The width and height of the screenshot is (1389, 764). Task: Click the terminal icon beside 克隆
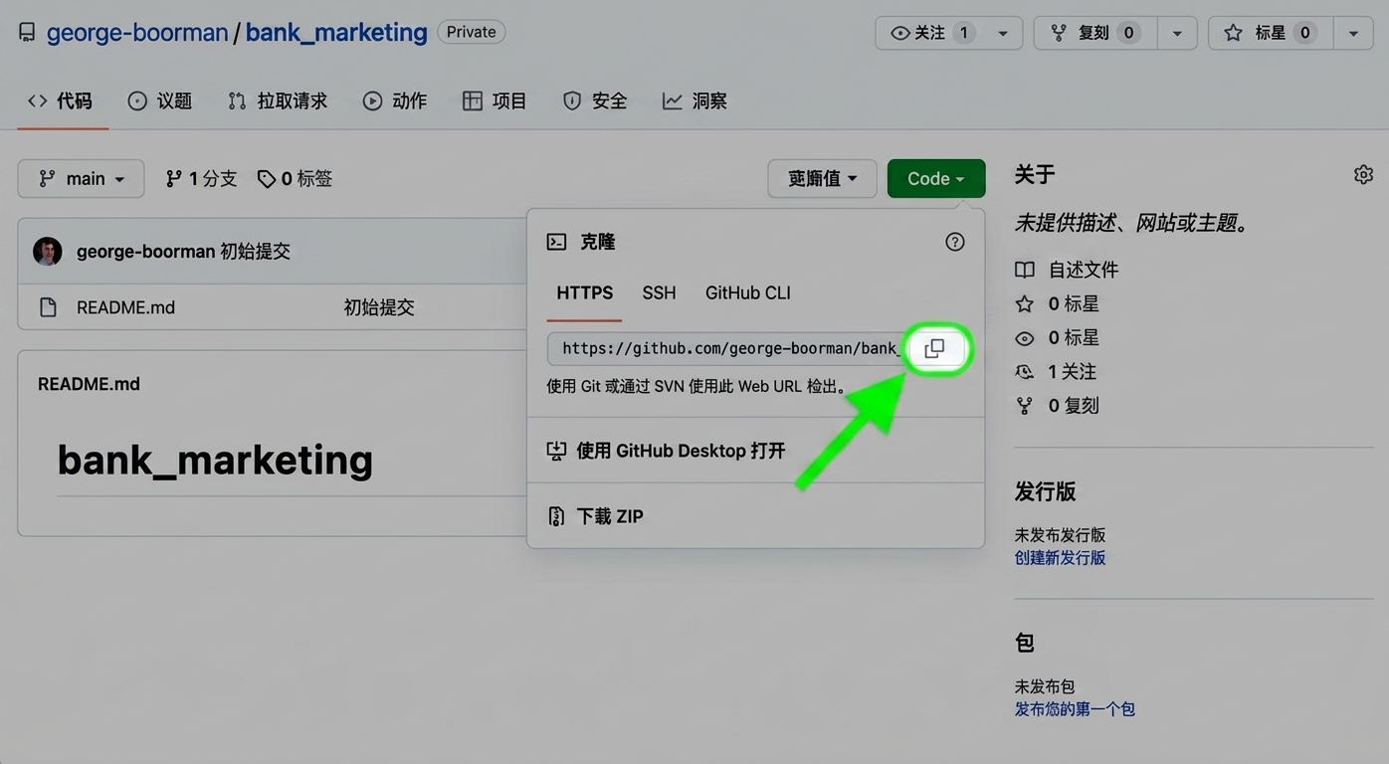[x=557, y=242]
